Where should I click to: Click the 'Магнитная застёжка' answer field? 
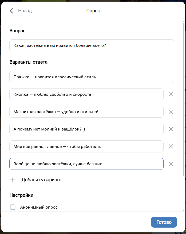86,112
